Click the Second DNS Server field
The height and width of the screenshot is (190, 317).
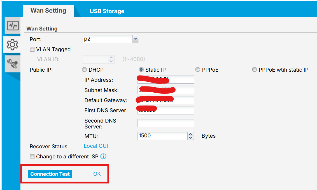pos(166,123)
